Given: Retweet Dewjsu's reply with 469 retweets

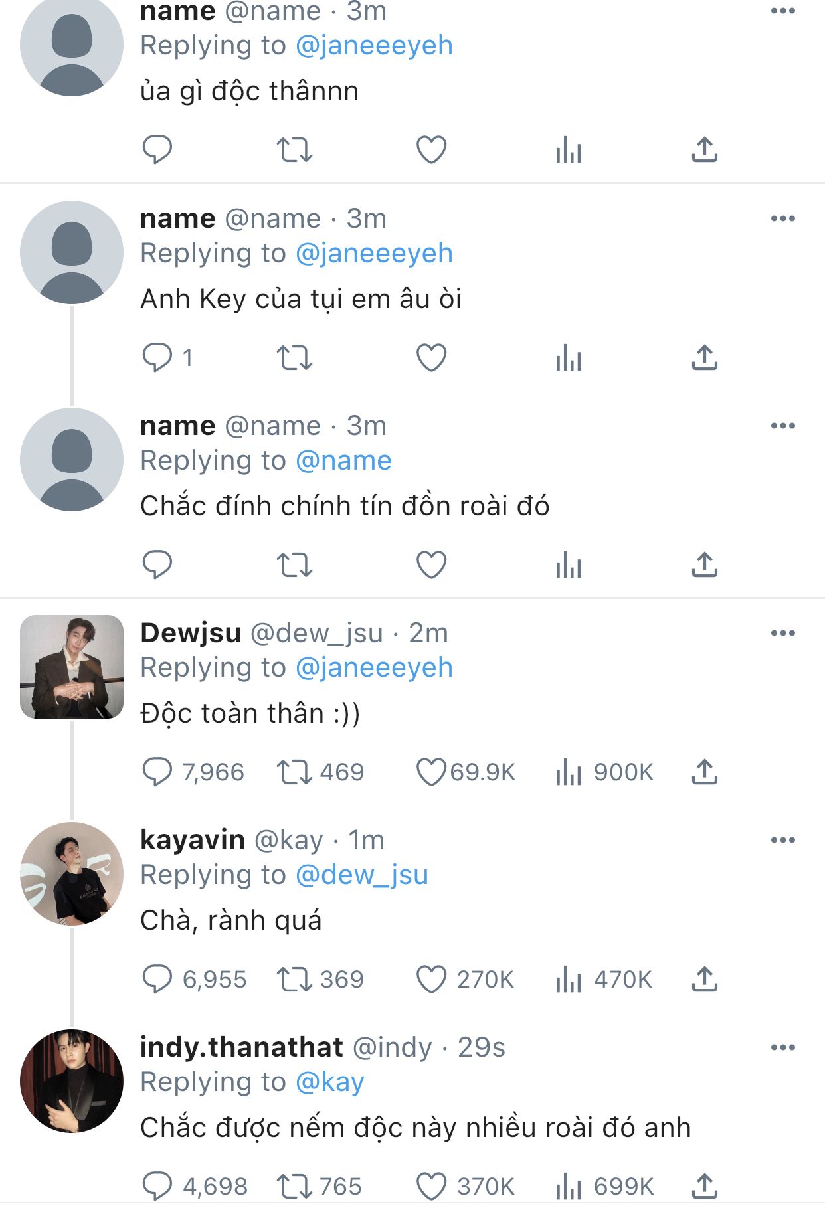Looking at the screenshot, I should [x=294, y=772].
